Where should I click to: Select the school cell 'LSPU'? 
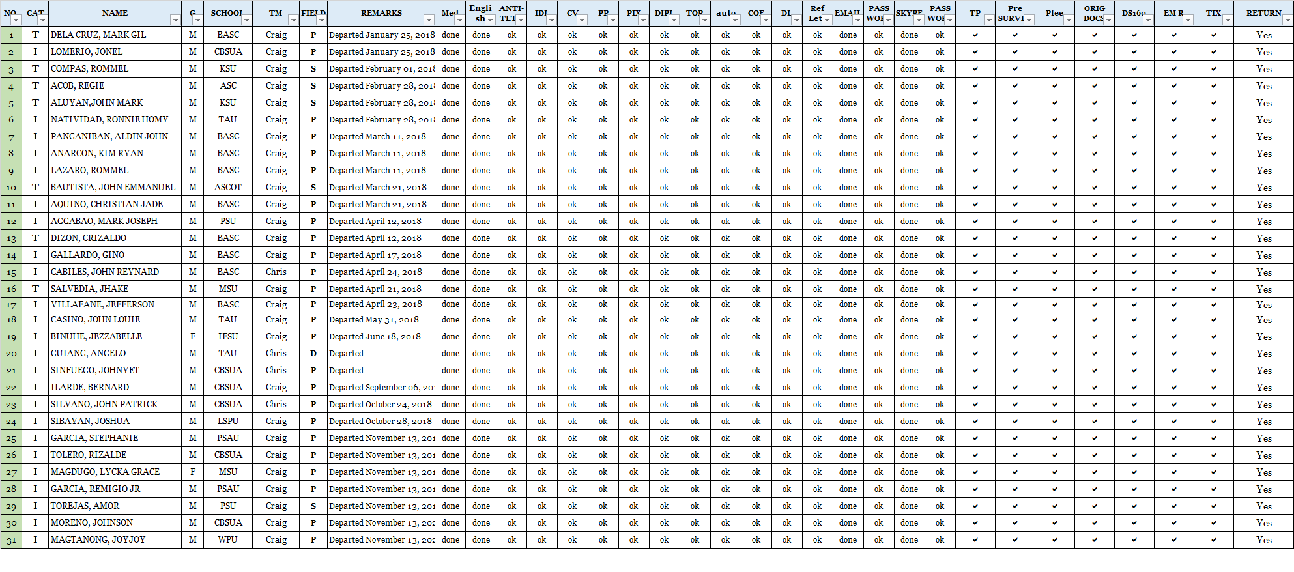[228, 422]
